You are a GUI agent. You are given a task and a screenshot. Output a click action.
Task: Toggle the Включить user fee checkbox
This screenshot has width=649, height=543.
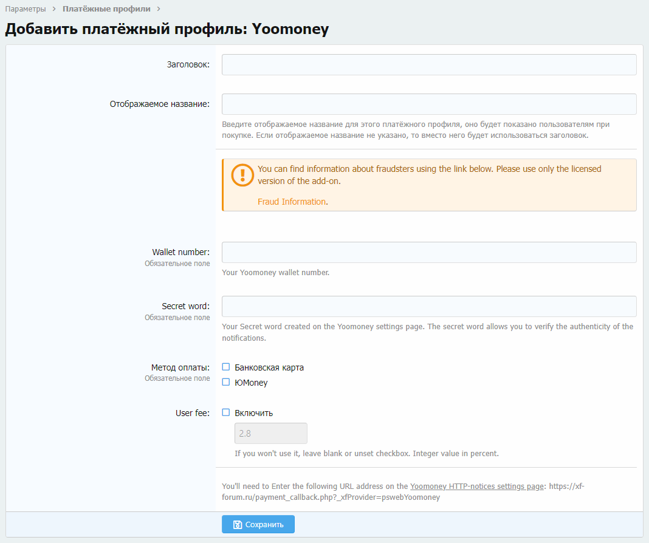[226, 412]
